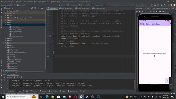176x99 pixels.
Task: Click emulator snapshots clock icon
Action: tap(163, 12)
